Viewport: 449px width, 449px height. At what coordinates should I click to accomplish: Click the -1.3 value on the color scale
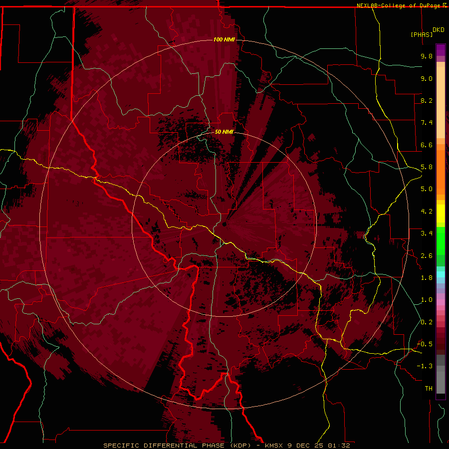(425, 366)
